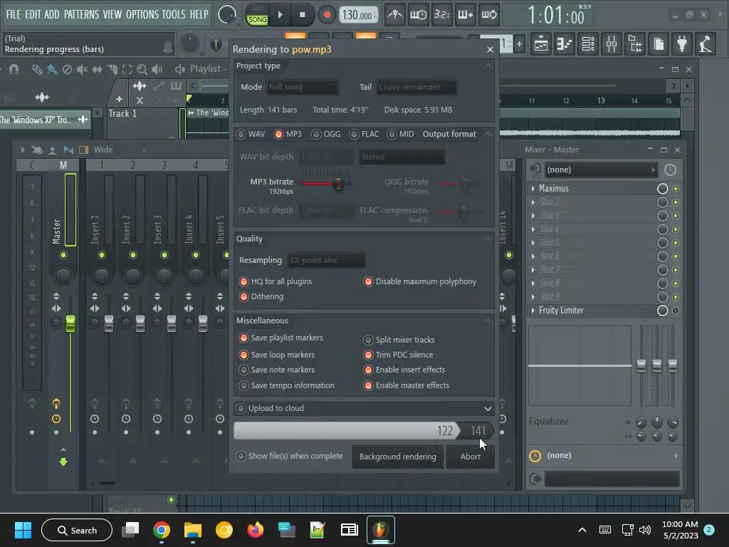Click the Stop button in transport
The width and height of the screenshot is (729, 547).
point(302,15)
